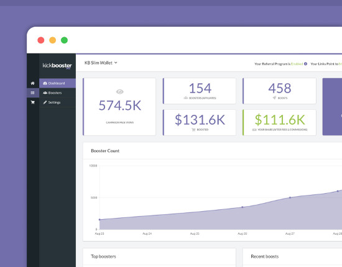
Task: Expand the KB Slim Wallet campaign dropdown
Action: [x=101, y=63]
